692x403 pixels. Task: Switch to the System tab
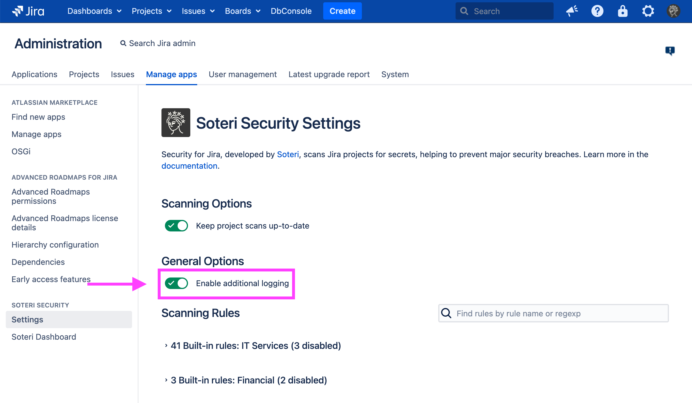point(395,74)
